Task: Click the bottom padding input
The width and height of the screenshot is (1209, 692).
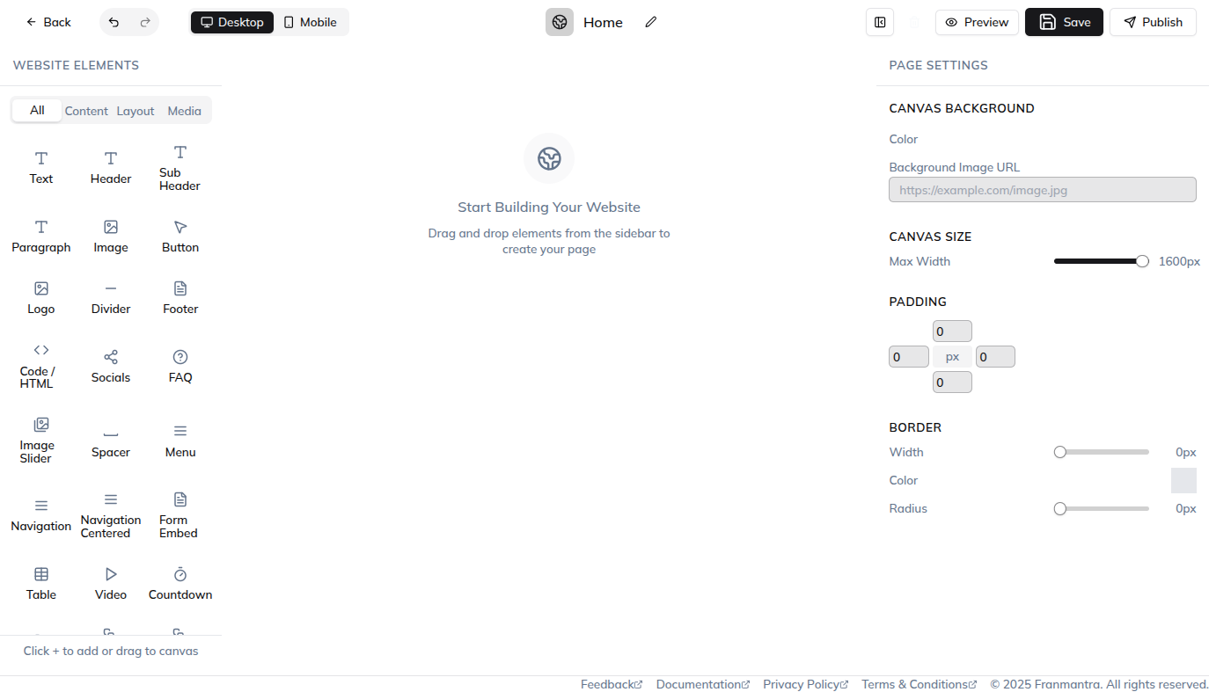Action: point(952,382)
